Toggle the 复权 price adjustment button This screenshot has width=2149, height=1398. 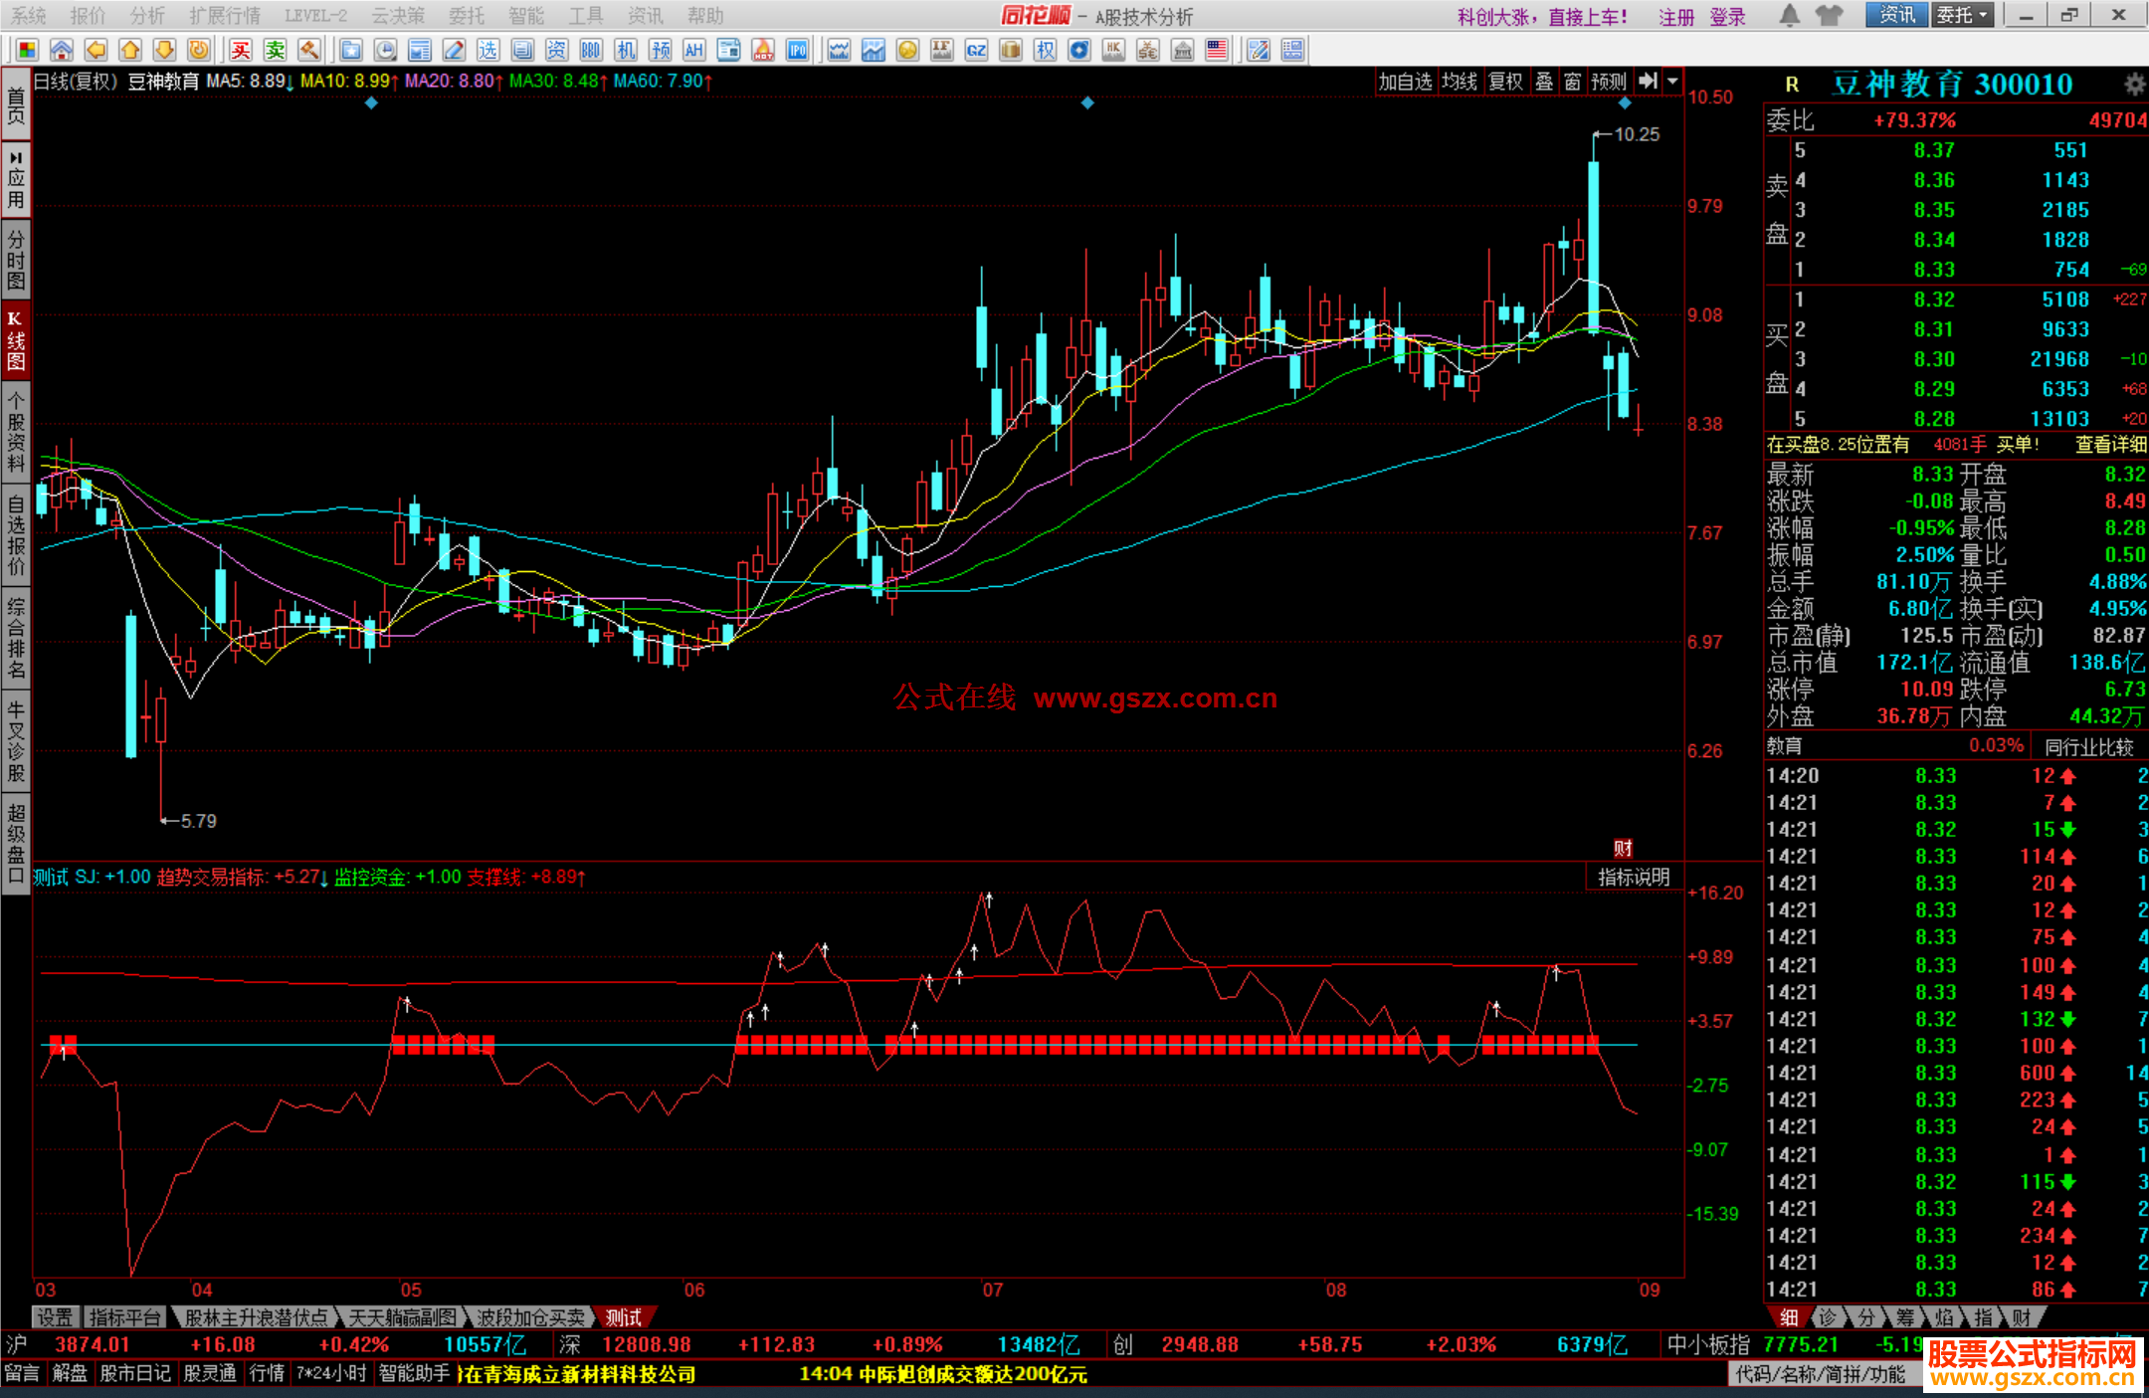(1505, 82)
